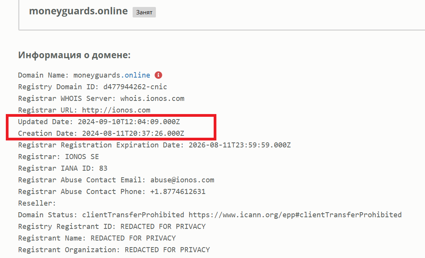Click the Registrar IANA ID: 83 line
The image size is (425, 258).
[x=63, y=168]
